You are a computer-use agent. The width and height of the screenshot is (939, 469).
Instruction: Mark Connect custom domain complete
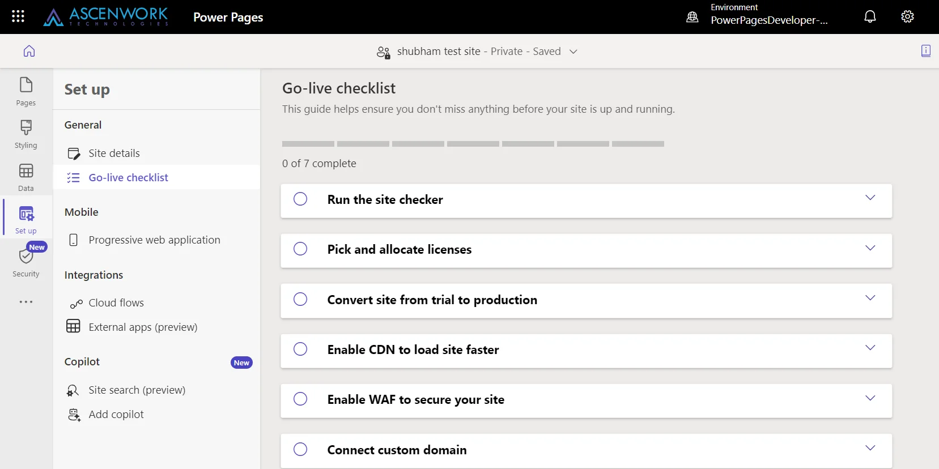click(300, 449)
